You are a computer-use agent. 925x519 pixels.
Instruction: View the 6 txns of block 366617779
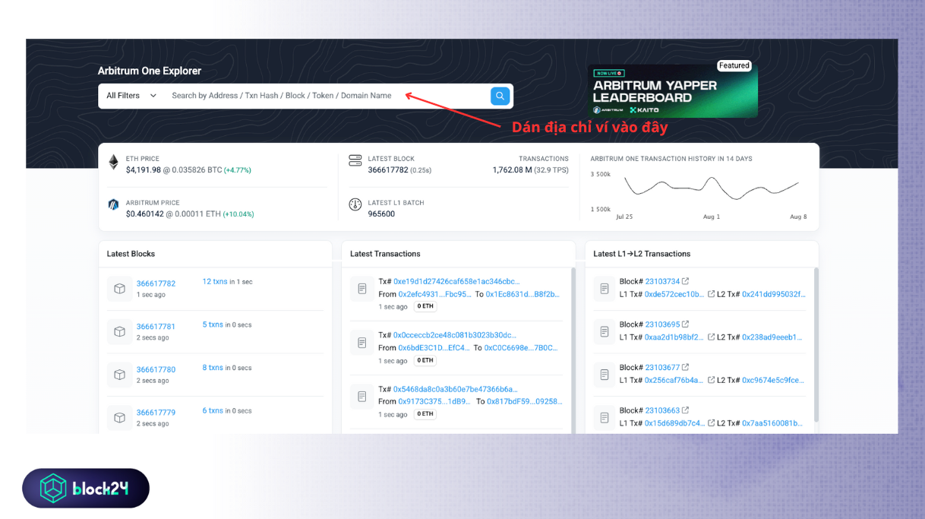click(x=213, y=410)
